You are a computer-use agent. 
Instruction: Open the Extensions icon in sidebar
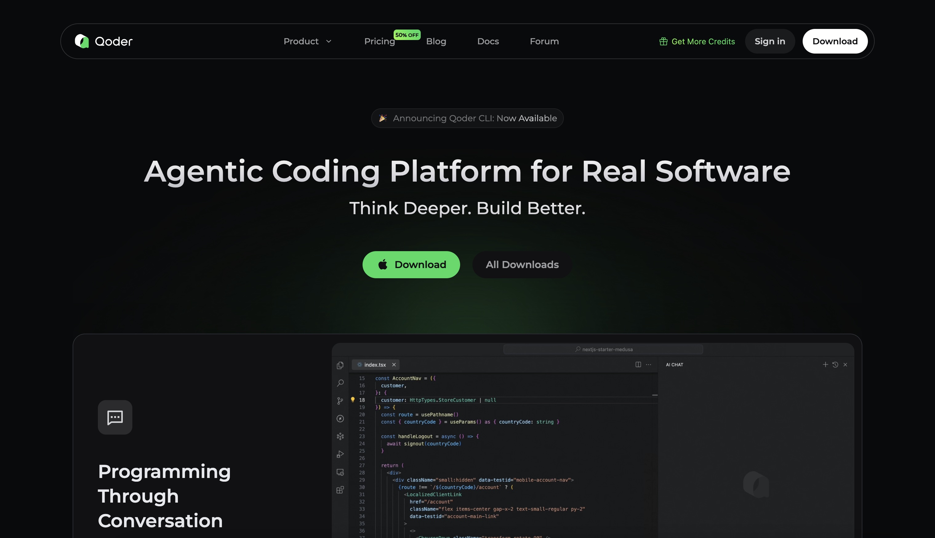340,490
